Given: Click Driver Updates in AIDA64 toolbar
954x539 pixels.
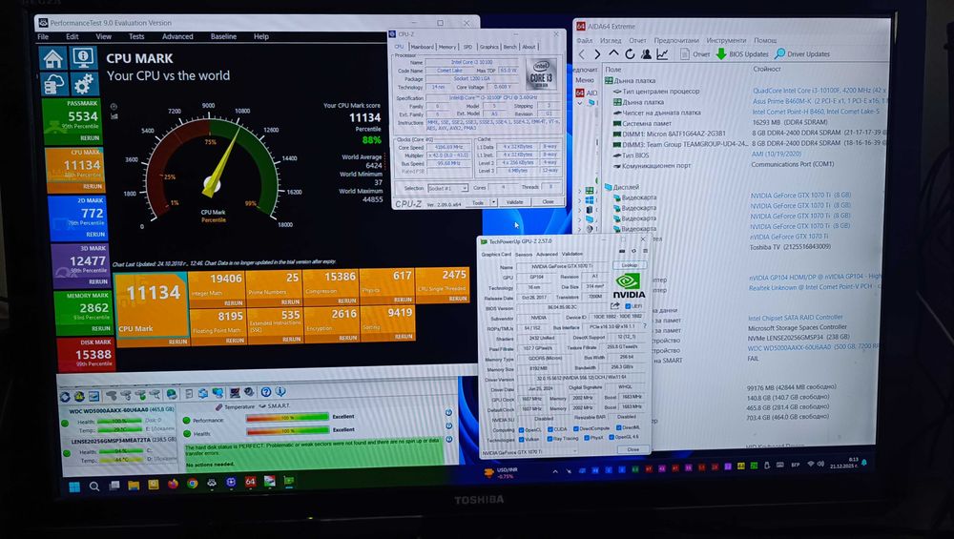Looking at the screenshot, I should pyautogui.click(x=802, y=54).
